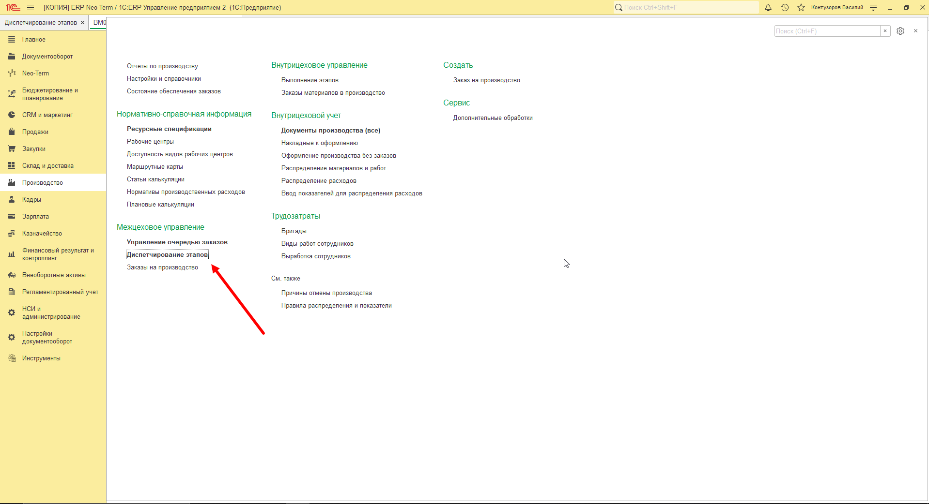Open Инструменты section
The width and height of the screenshot is (929, 504).
[53, 358]
